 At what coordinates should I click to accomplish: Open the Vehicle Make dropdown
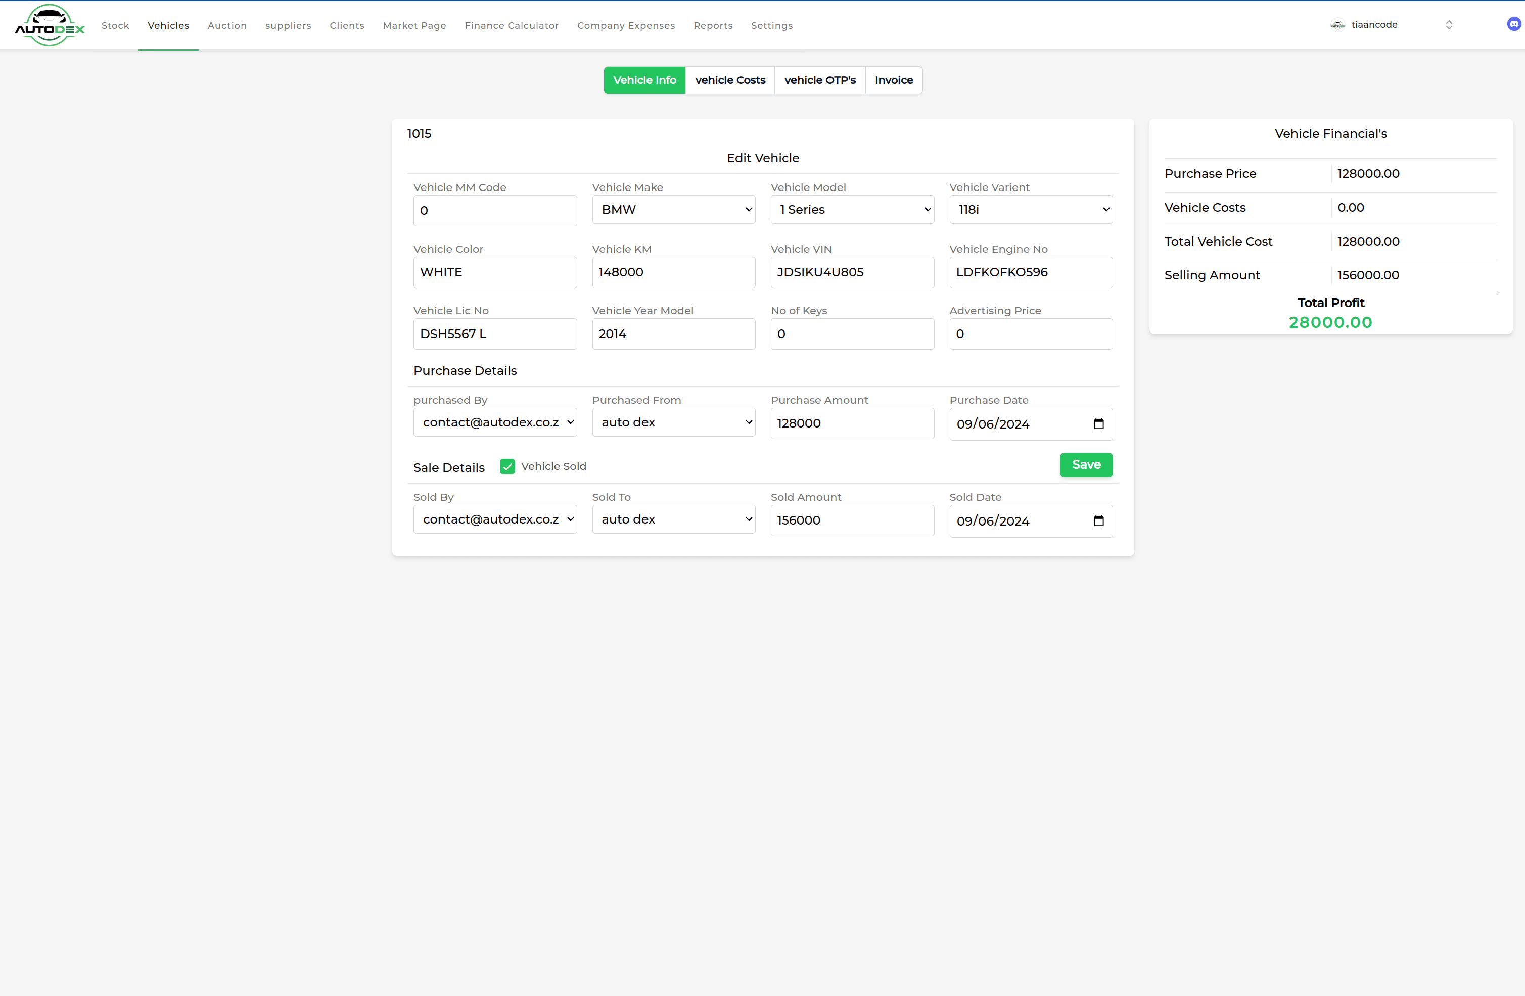click(x=673, y=209)
